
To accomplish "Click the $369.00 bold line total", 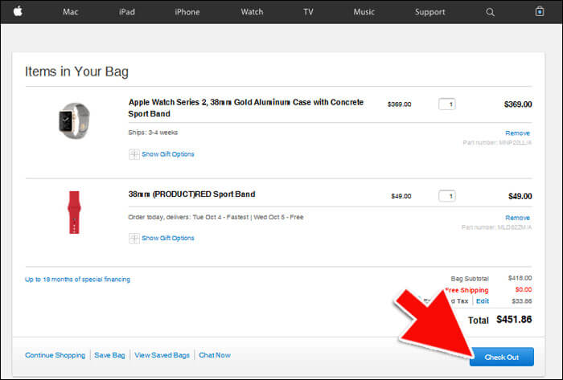I will [x=518, y=104].
